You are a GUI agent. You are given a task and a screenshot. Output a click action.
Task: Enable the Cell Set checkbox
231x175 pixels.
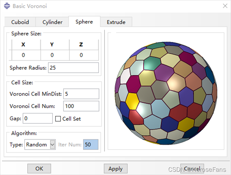58,119
